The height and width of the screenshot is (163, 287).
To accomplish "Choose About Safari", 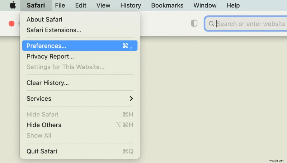I will (44, 19).
